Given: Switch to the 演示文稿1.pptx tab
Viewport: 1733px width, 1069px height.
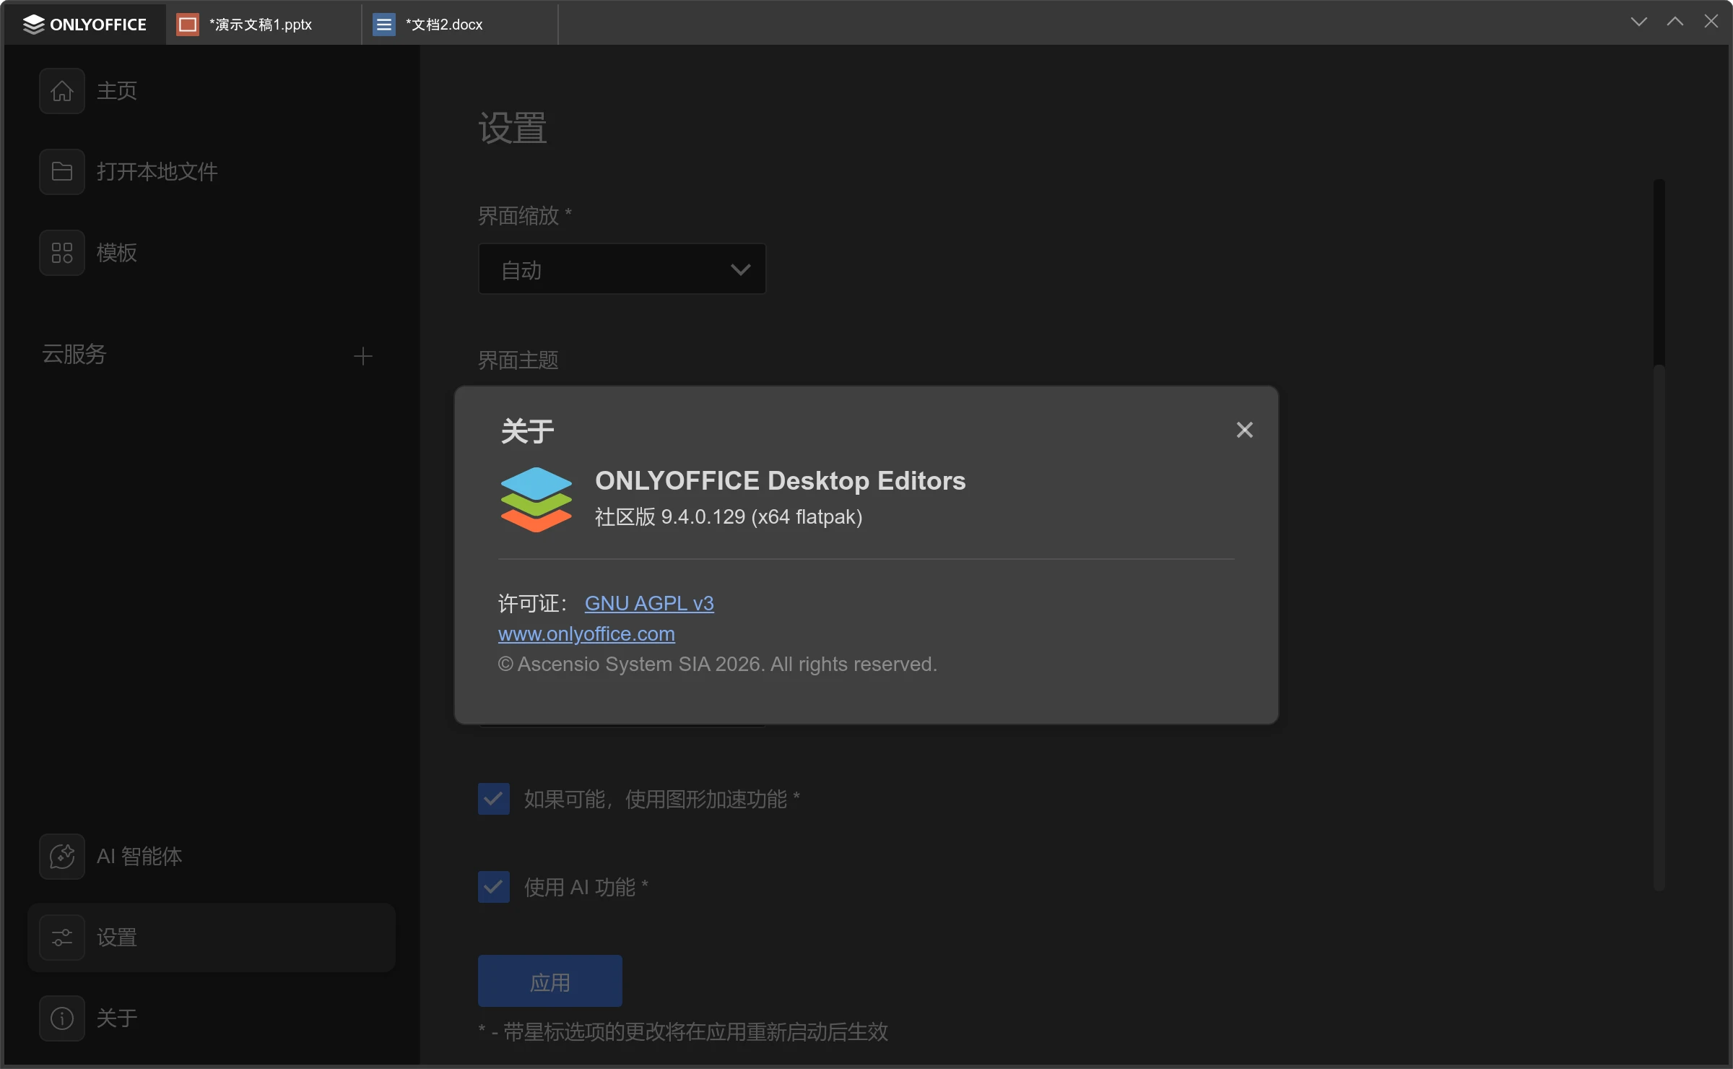Looking at the screenshot, I should click(x=264, y=25).
